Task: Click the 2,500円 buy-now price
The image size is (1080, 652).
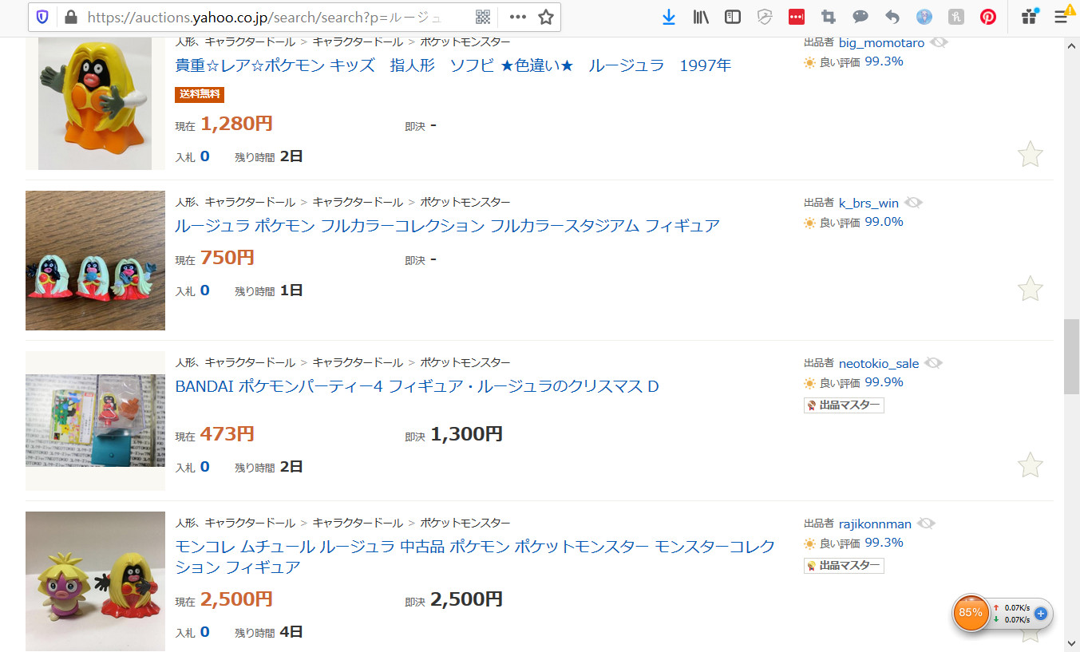Action: (466, 599)
